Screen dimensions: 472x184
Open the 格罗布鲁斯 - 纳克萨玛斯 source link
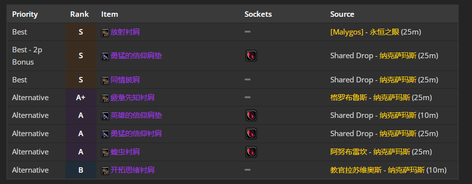(370, 98)
